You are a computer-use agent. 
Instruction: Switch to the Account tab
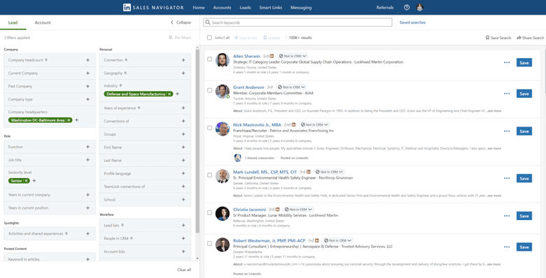coord(43,22)
